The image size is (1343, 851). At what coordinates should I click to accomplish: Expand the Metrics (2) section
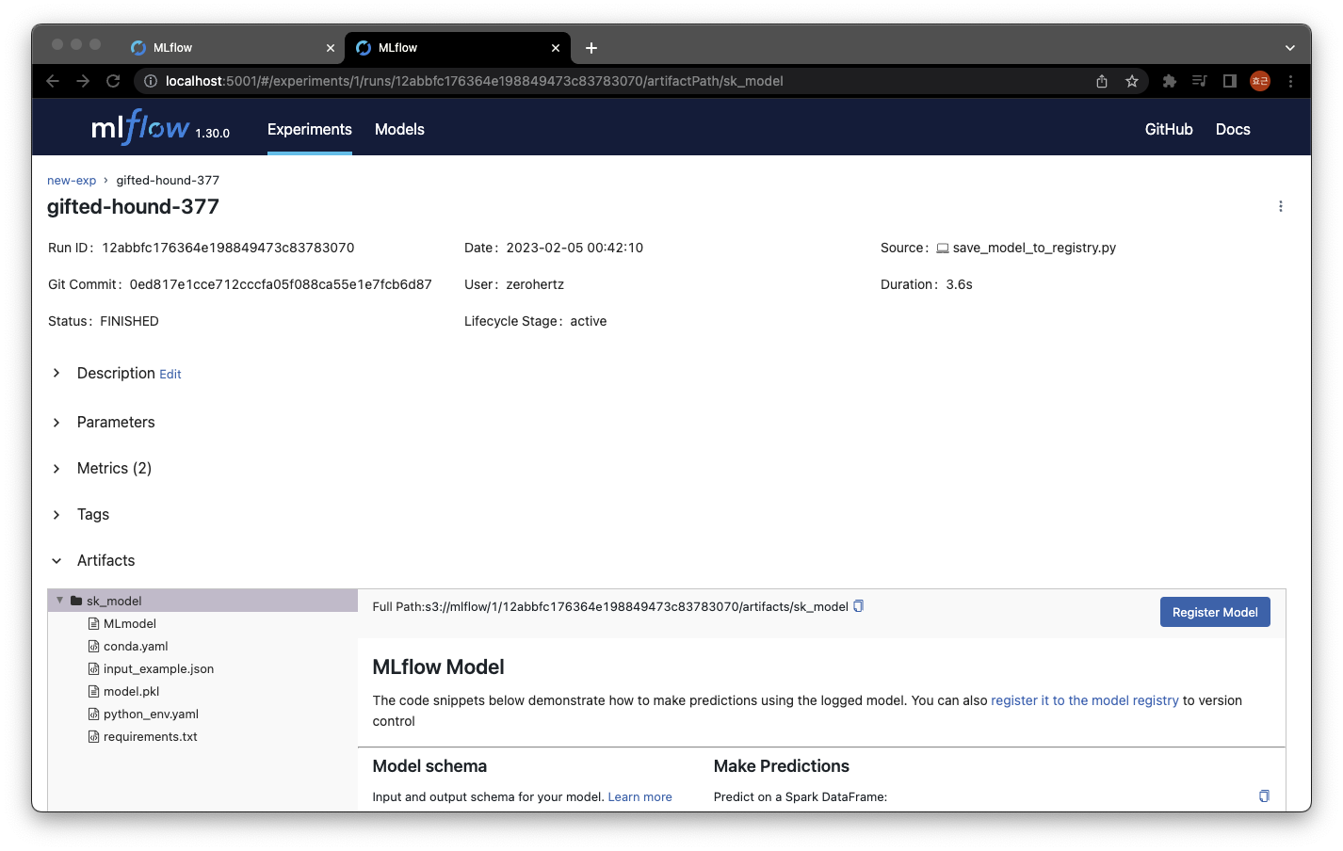tap(57, 468)
